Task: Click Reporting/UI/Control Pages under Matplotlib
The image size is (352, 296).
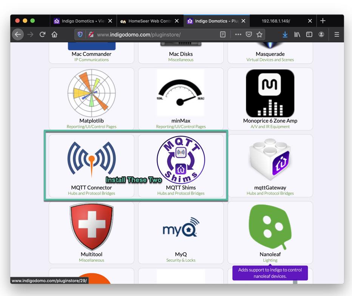Action: pos(92,127)
